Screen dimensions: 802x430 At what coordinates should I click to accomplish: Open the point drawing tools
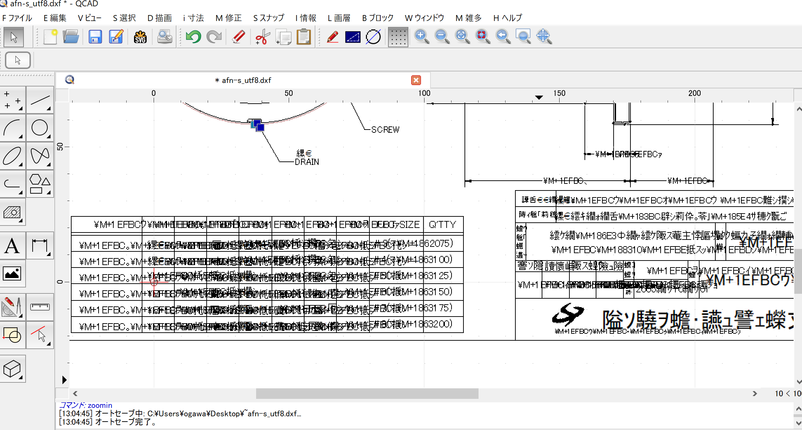[x=13, y=100]
